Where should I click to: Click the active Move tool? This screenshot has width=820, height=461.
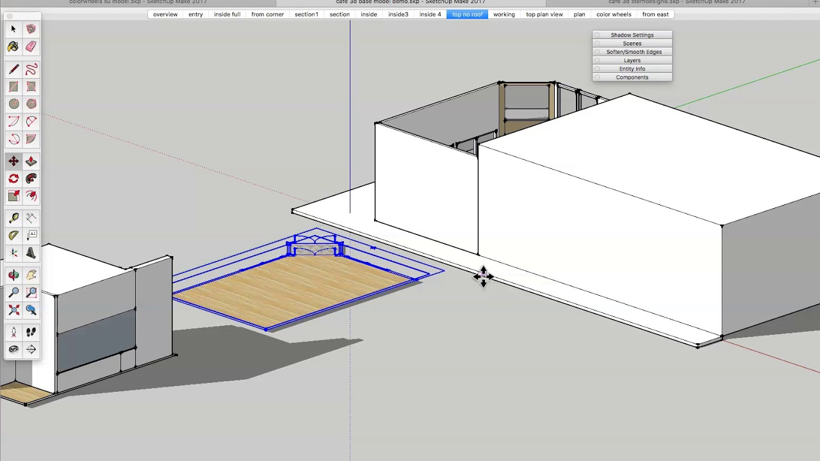pos(13,161)
